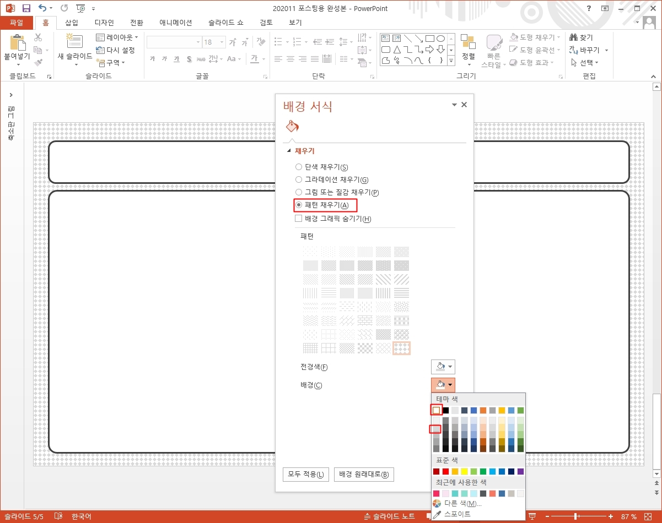The height and width of the screenshot is (523, 662).
Task: Open the 배경 서식 pane options arrow
Action: click(454, 105)
